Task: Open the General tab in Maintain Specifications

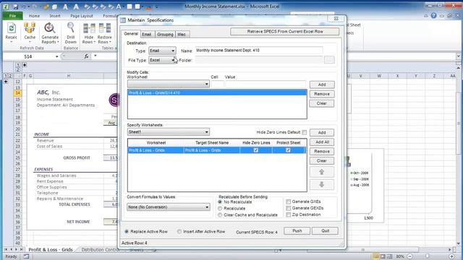Action: pyautogui.click(x=131, y=34)
